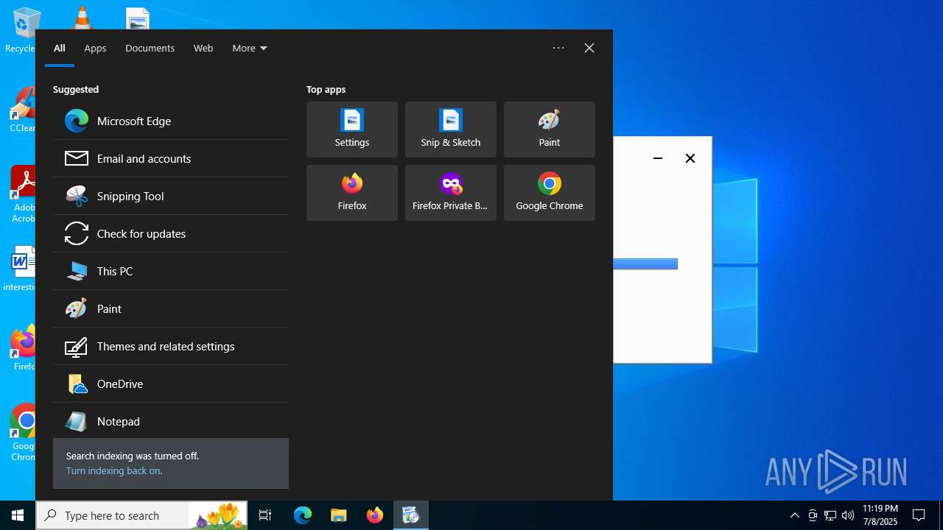Launch Snipping Tool from Suggested list
The width and height of the screenshot is (943, 530).
coord(171,196)
